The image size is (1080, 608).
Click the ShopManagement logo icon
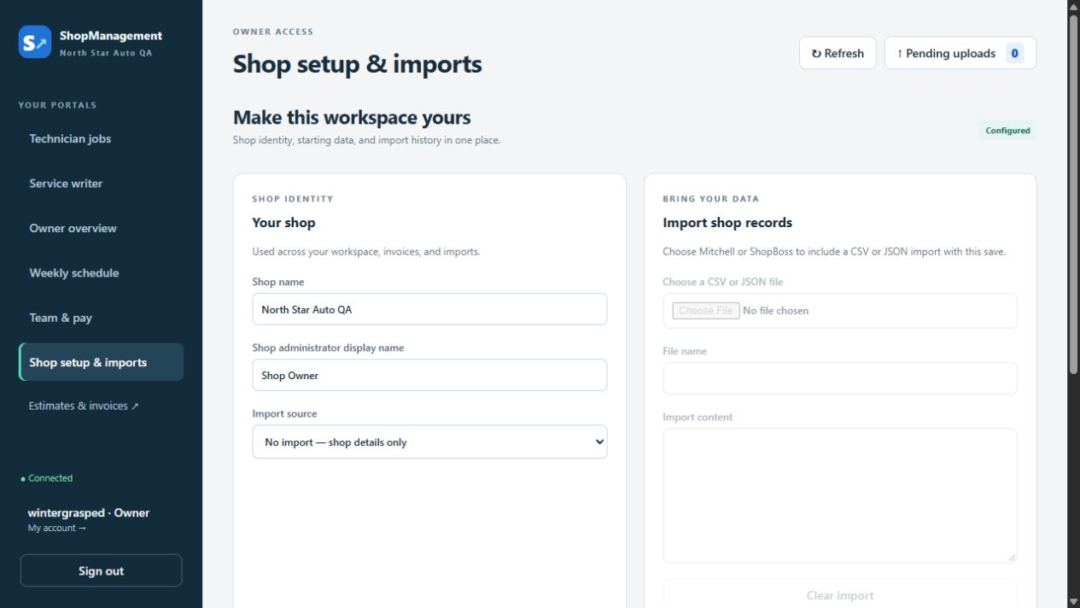[35, 42]
